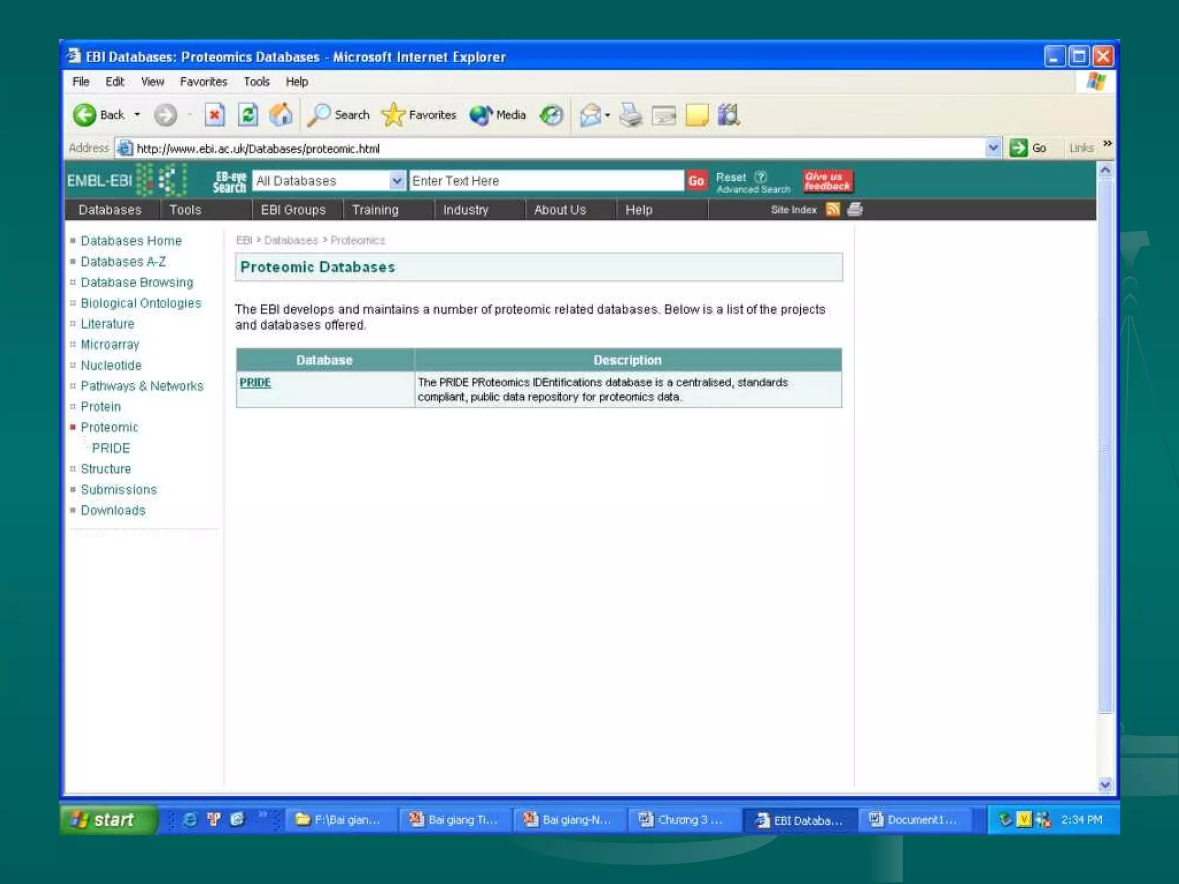This screenshot has width=1179, height=884.
Task: Open the History toolbar icon
Action: [552, 115]
